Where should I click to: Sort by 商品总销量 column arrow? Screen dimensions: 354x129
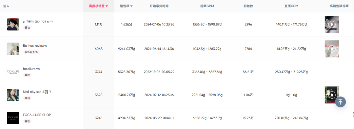click(x=107, y=6)
